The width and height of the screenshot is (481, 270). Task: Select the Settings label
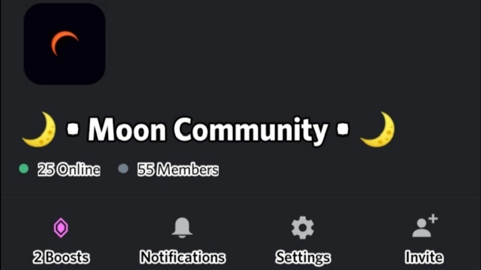point(303,258)
